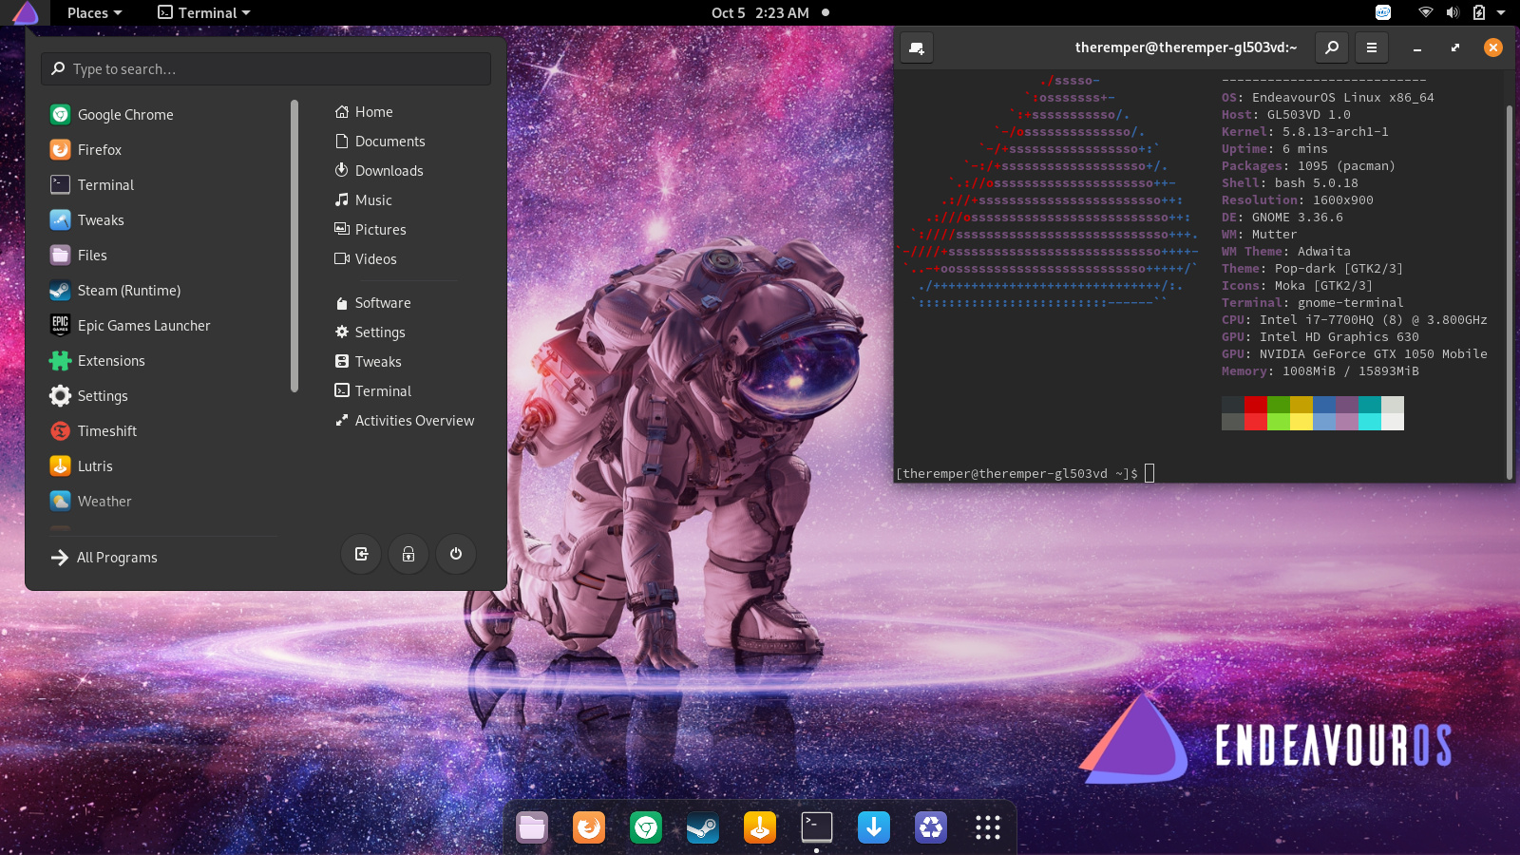Open Chrome from the dock
The width and height of the screenshot is (1520, 855).
646,827
